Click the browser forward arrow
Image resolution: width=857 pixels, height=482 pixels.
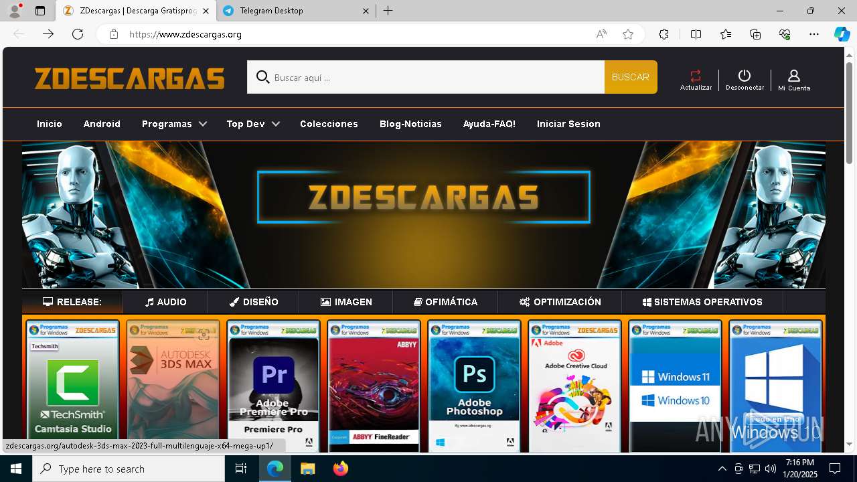tap(48, 34)
